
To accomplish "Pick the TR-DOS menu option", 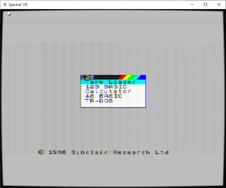I will pos(99,101).
